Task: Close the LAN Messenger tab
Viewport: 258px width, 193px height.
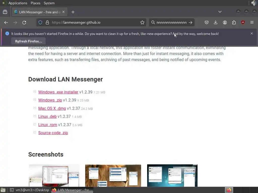Action: tap(63, 12)
